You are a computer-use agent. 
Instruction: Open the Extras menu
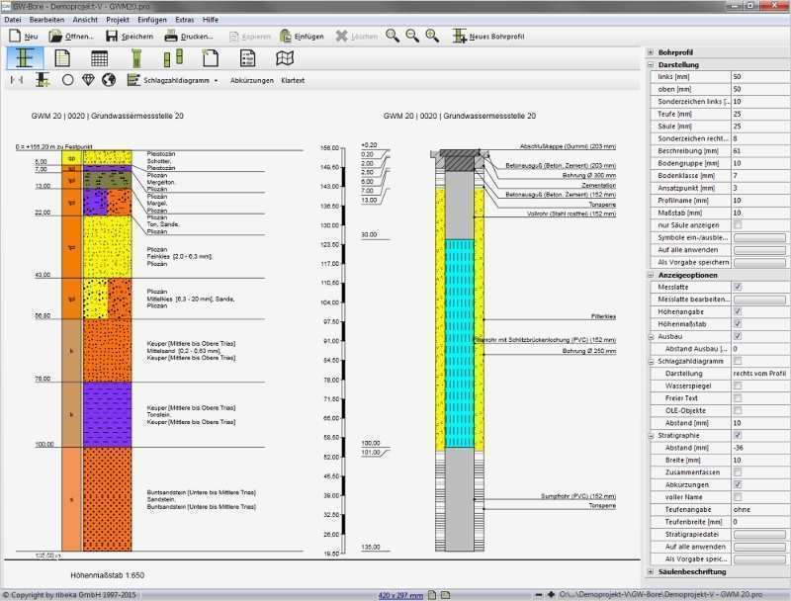(185, 20)
